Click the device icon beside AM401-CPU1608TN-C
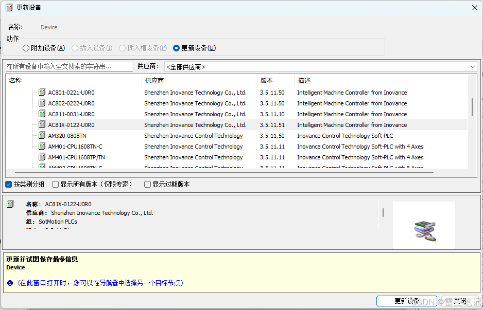Image resolution: width=483 pixels, height=310 pixels. (42, 146)
